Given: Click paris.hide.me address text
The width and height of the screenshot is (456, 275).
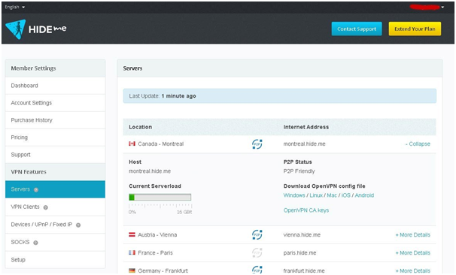Looking at the screenshot, I should click(x=299, y=253).
